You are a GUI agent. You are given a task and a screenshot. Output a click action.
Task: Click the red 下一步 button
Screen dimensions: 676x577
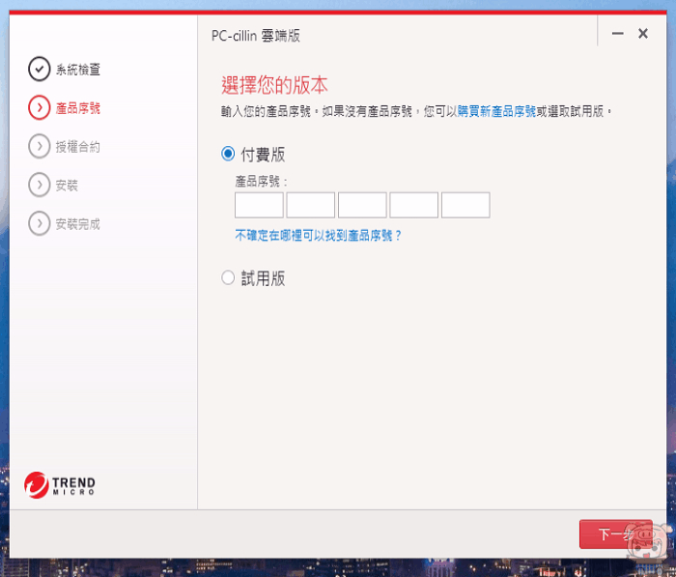click(616, 534)
